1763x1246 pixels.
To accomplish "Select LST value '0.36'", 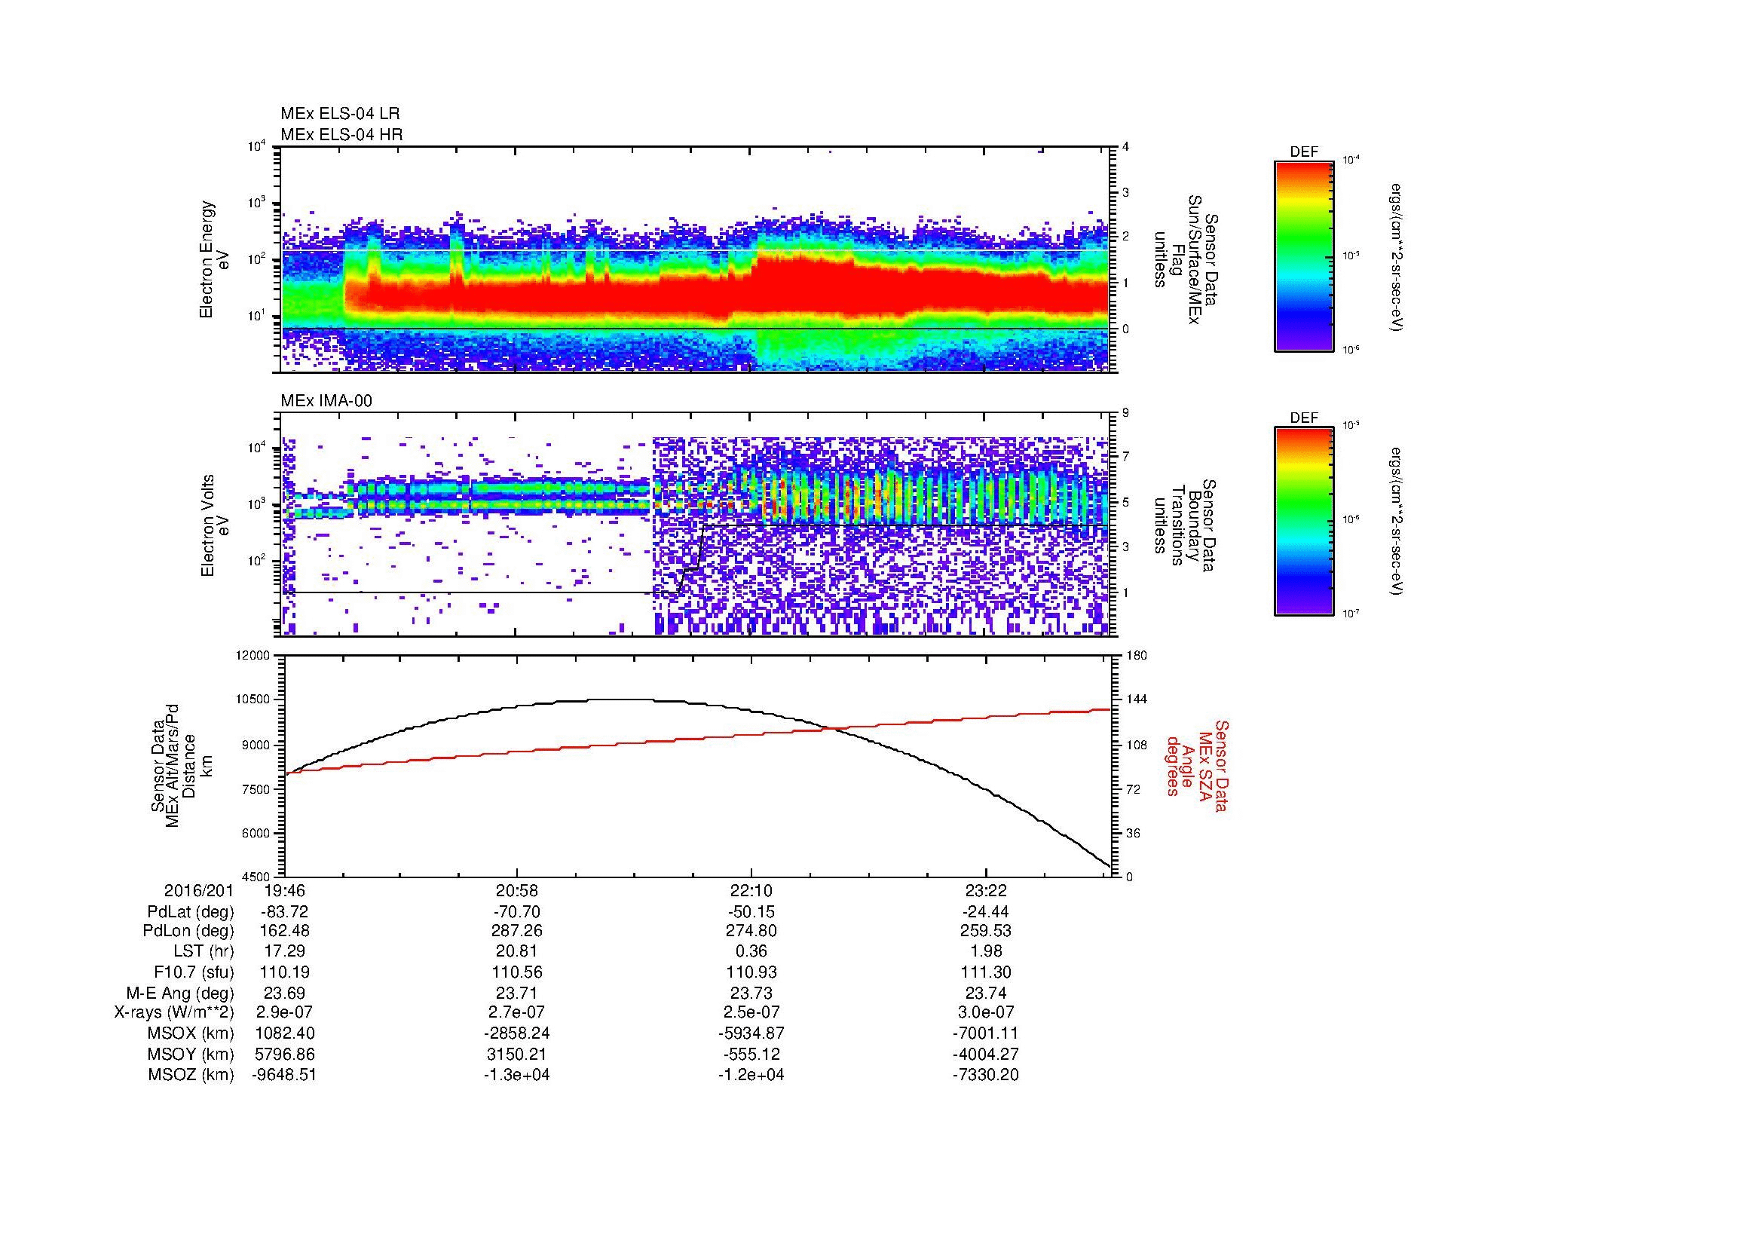I will pyautogui.click(x=751, y=952).
